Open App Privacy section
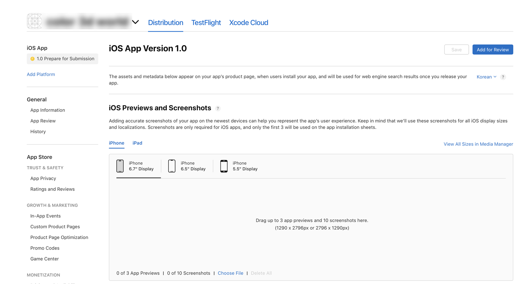Screen dimensions: 522x284 click(x=43, y=178)
